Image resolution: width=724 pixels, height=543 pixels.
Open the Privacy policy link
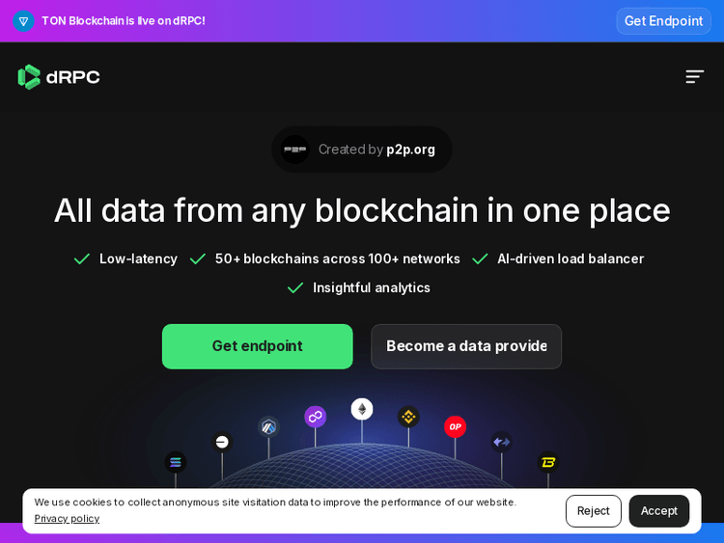click(x=67, y=518)
